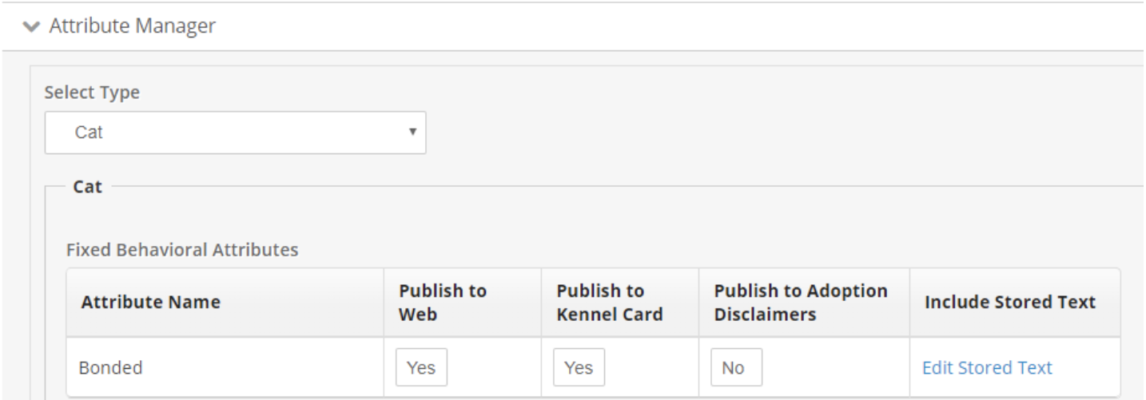
Task: Click the Attribute Name column header
Action: point(150,303)
